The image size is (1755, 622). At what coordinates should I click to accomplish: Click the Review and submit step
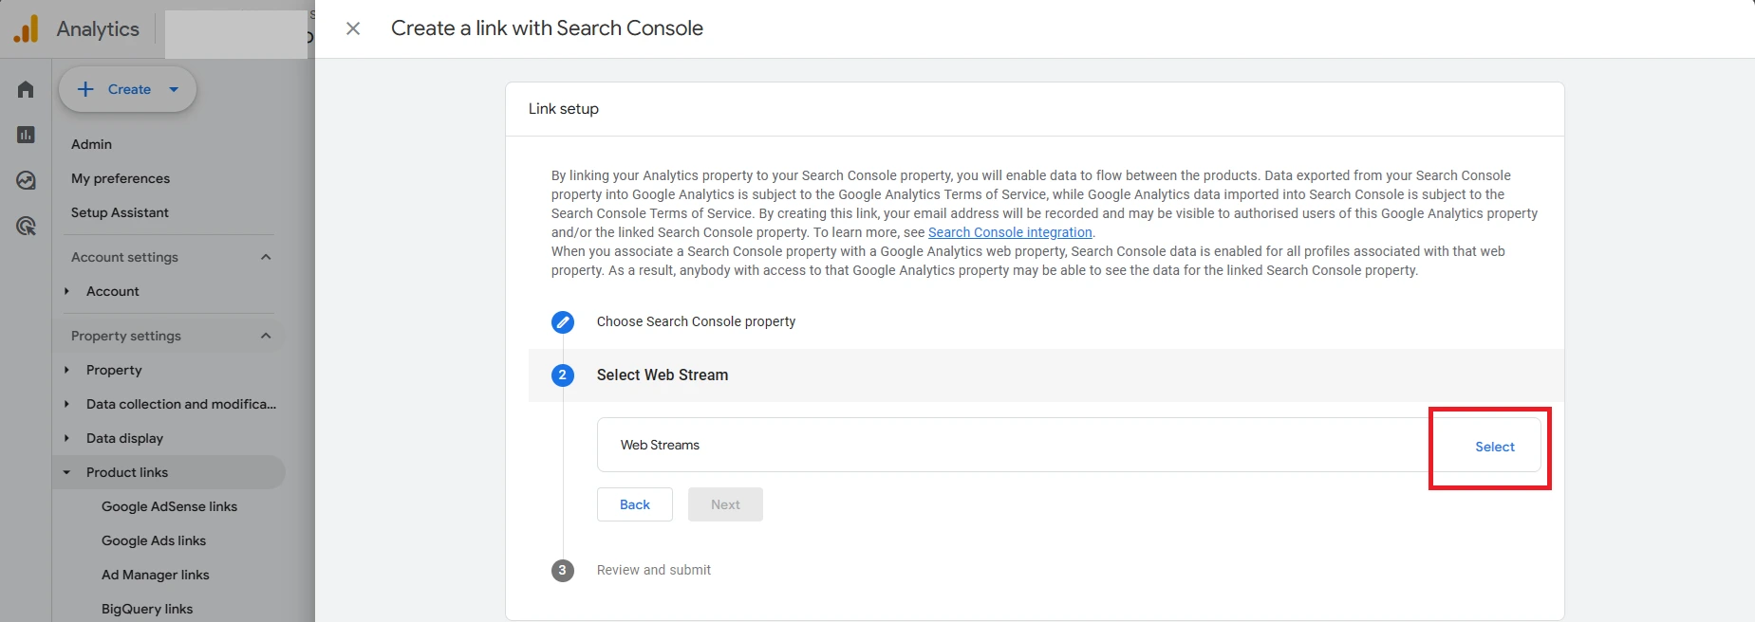tap(654, 570)
